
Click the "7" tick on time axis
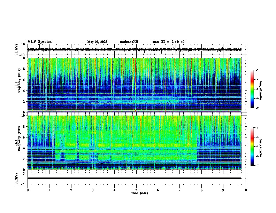click(180, 190)
